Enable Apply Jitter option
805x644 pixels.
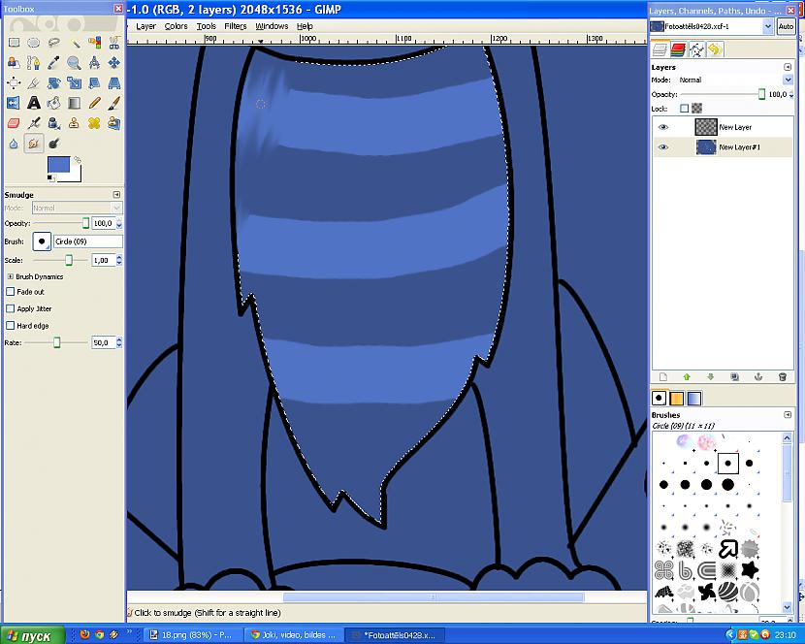[10, 308]
